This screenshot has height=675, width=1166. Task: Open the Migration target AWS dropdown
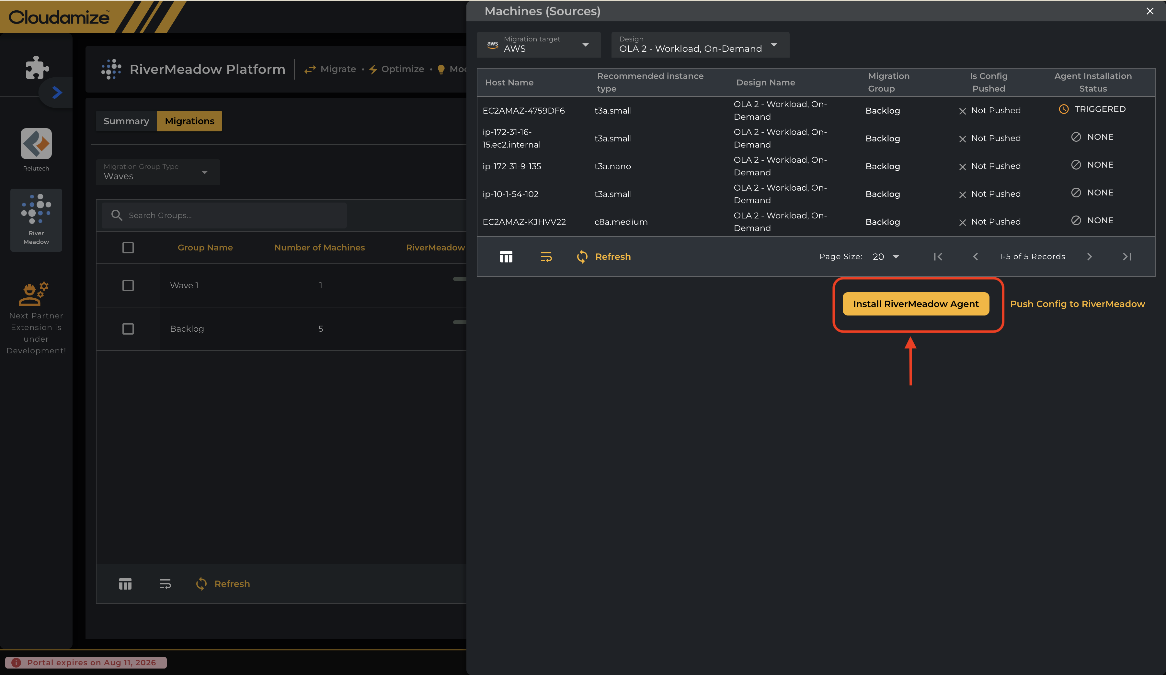539,44
